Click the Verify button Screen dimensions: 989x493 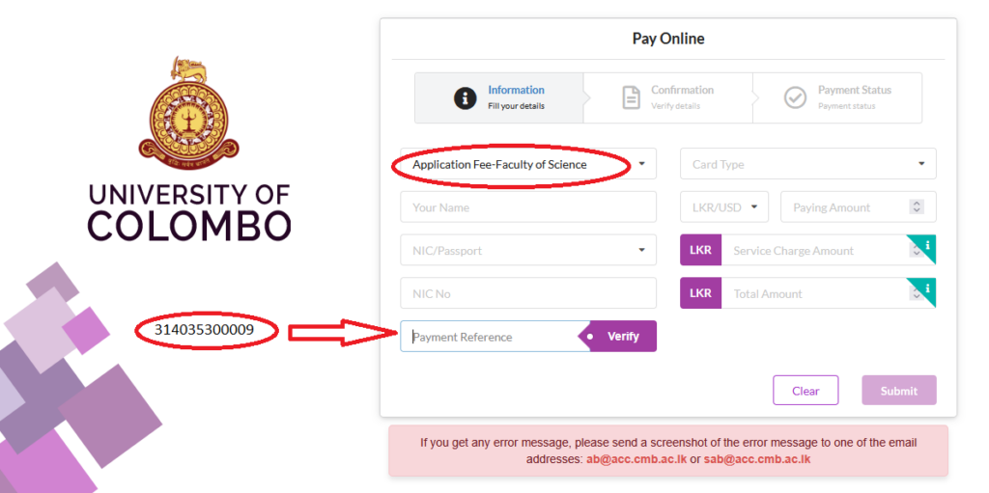tap(618, 336)
